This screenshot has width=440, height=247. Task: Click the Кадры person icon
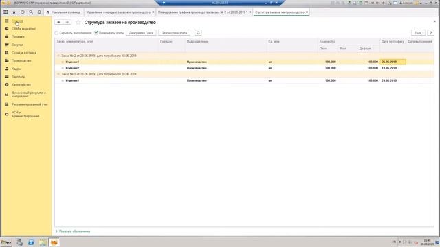coord(7,69)
